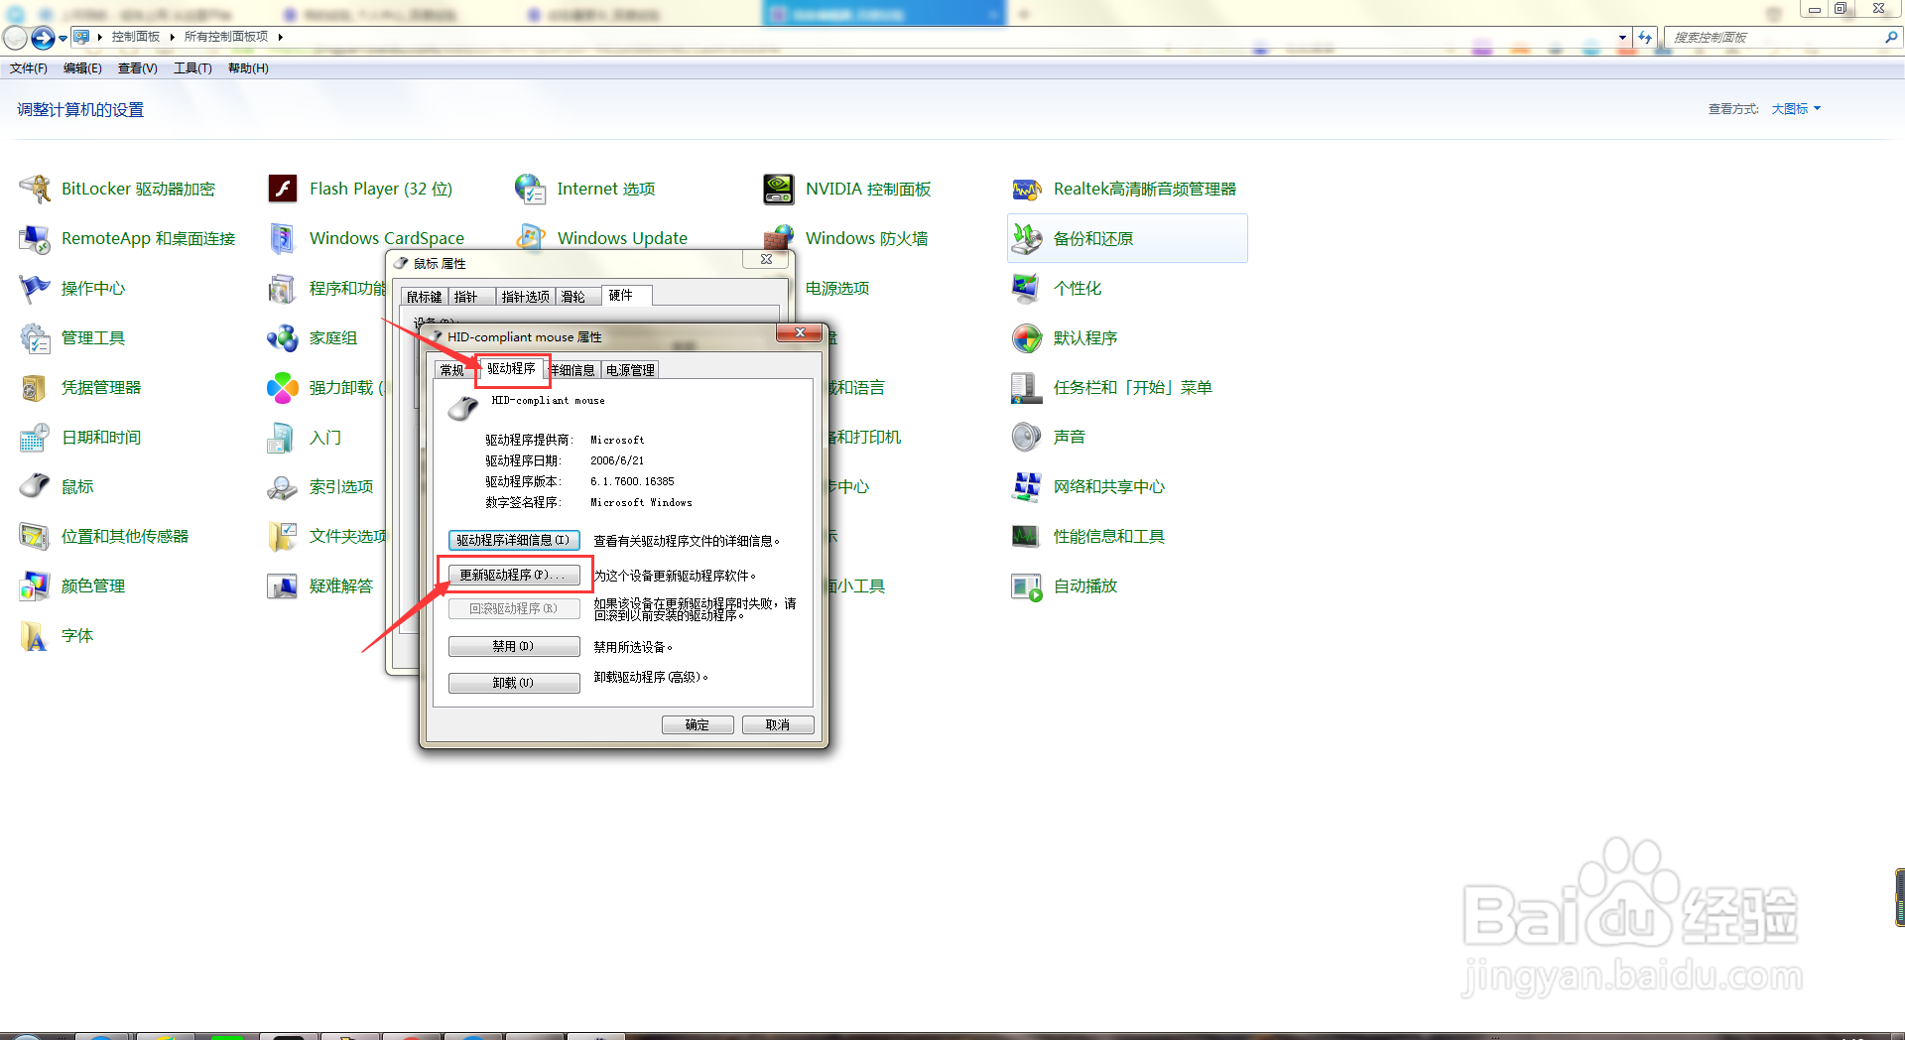Click the back navigation button
The image size is (1905, 1040).
pos(16,38)
